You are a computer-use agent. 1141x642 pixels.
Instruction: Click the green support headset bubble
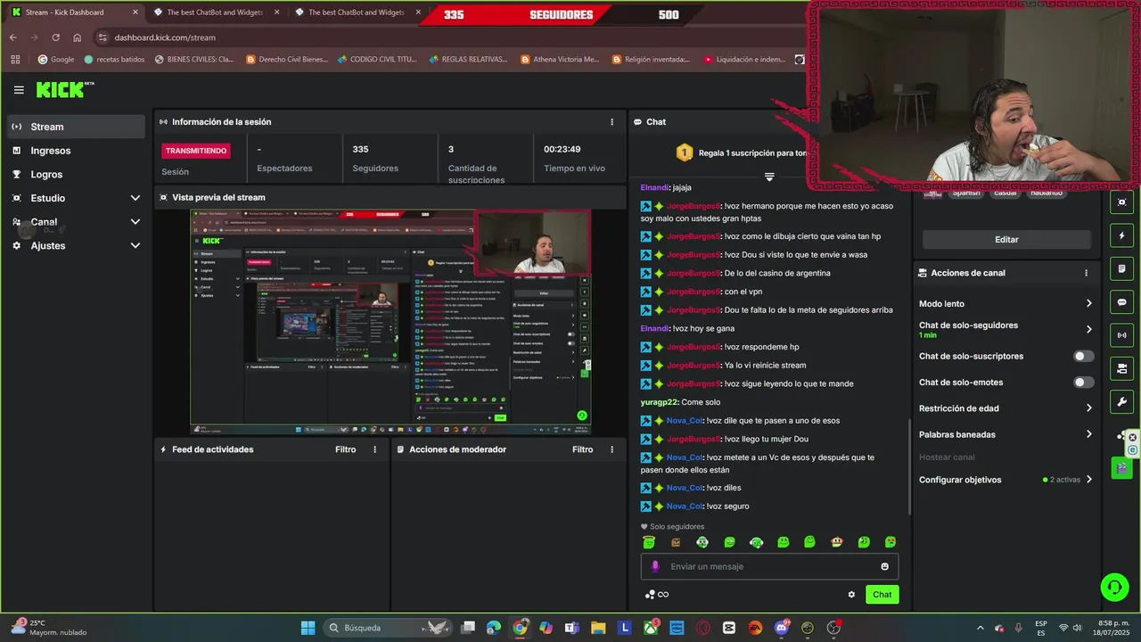point(1114,587)
